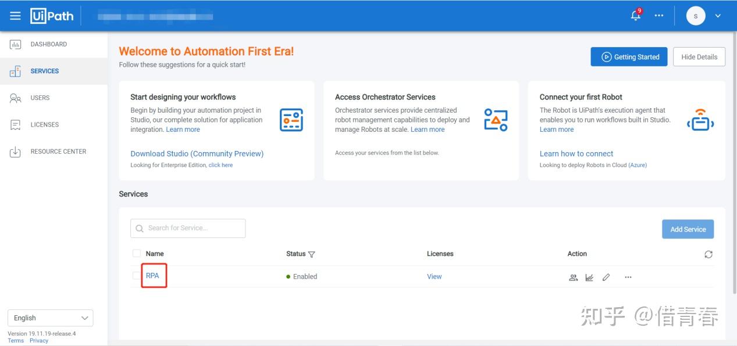This screenshot has width=737, height=346.
Task: Click the Action column header
Action: click(577, 254)
